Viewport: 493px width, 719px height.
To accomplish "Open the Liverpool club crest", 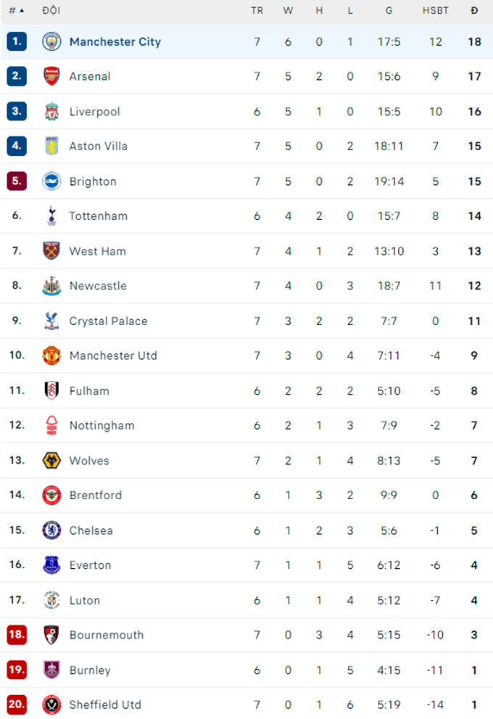I will (51, 112).
